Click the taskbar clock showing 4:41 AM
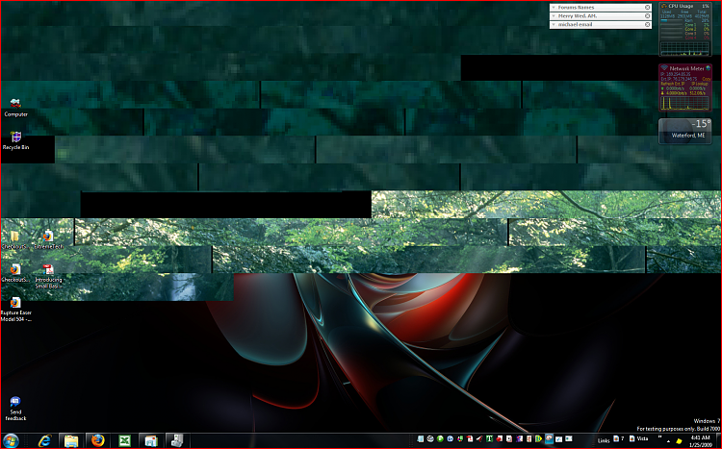This screenshot has width=722, height=449. (701, 441)
